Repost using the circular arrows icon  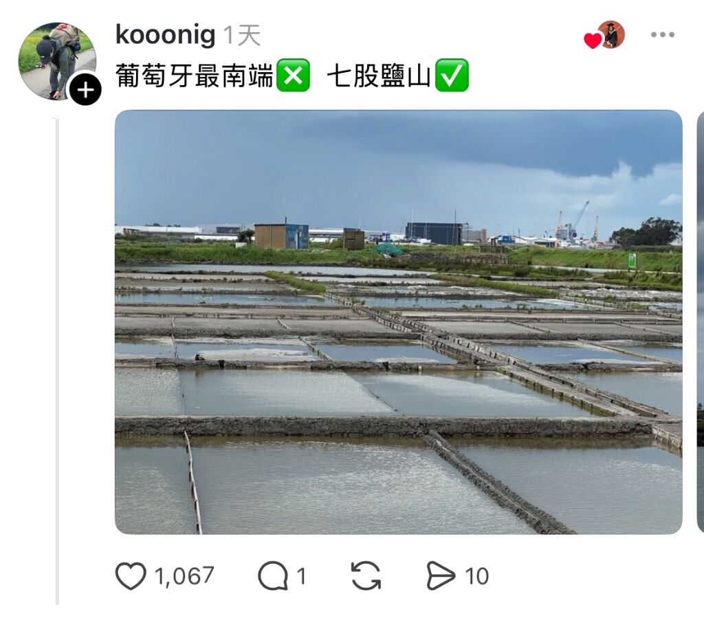(366, 576)
